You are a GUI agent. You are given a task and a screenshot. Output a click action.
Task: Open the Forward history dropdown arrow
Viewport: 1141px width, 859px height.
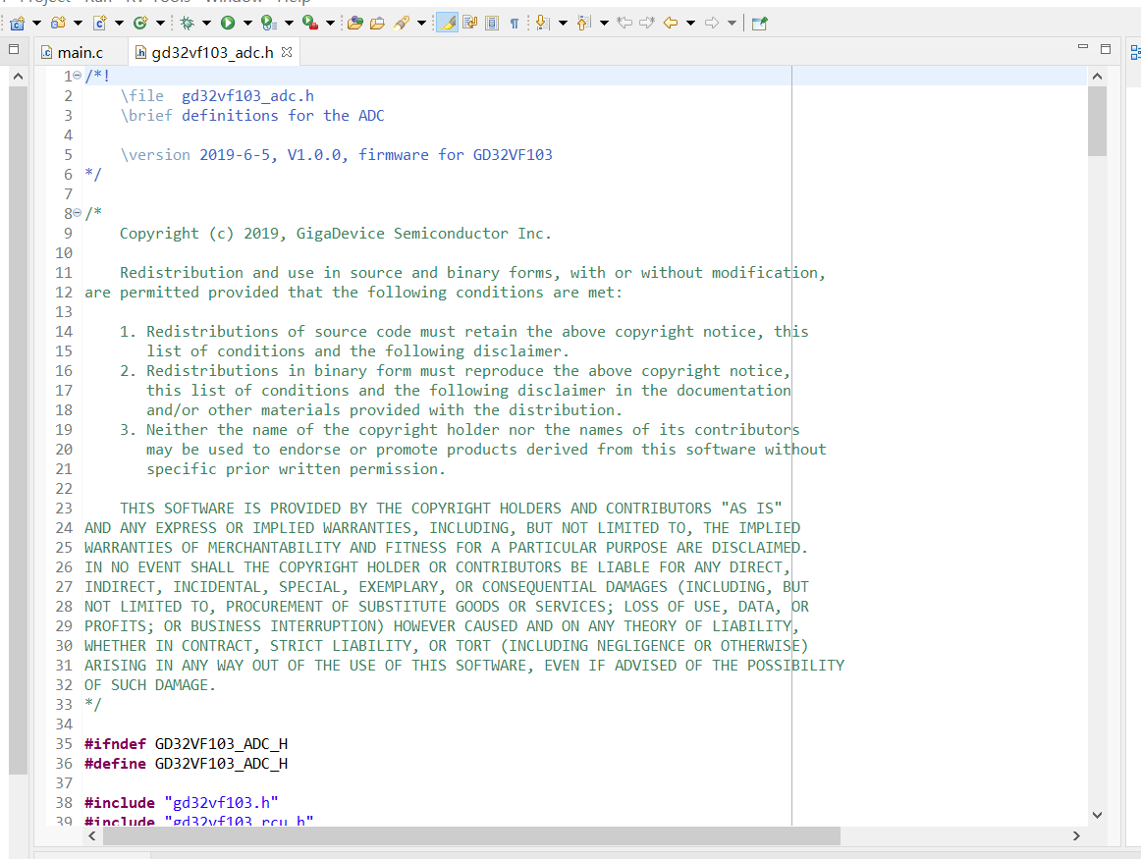[x=733, y=24]
